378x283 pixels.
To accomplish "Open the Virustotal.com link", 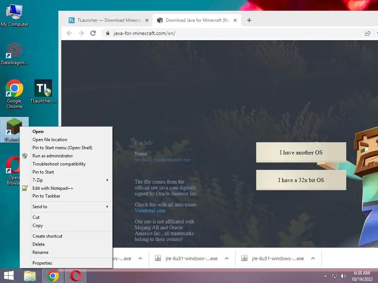I will point(150,210).
